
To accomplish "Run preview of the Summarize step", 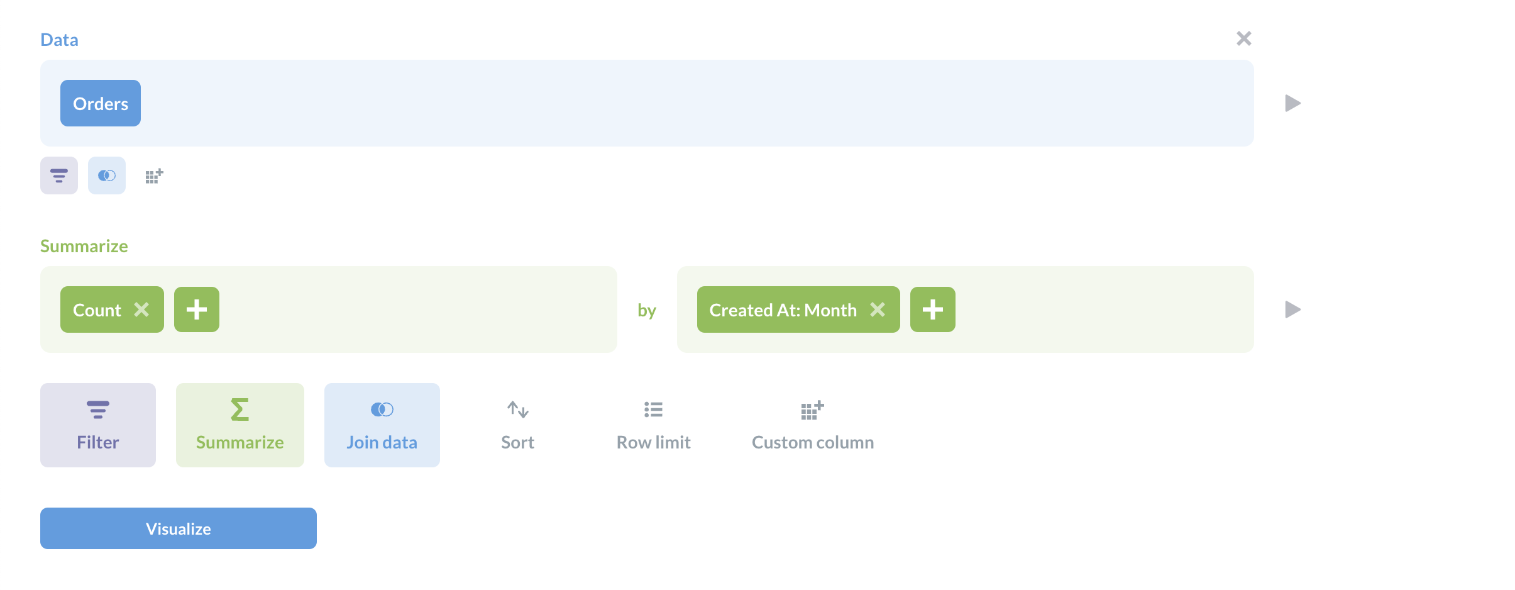I will pyautogui.click(x=1292, y=309).
